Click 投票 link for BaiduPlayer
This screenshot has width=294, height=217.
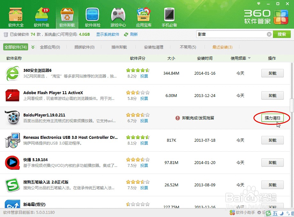coord(144,121)
